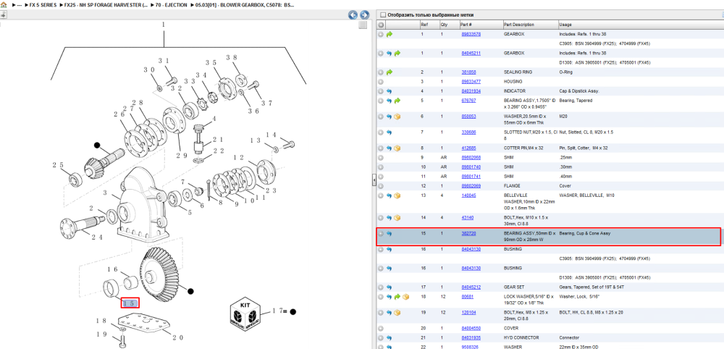Open part number link 84031934
The height and width of the screenshot is (349, 724).
[471, 91]
